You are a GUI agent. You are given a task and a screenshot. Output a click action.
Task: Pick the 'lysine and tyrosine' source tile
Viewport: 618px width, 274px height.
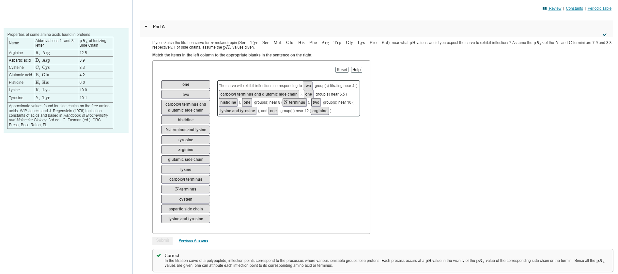tap(186, 219)
